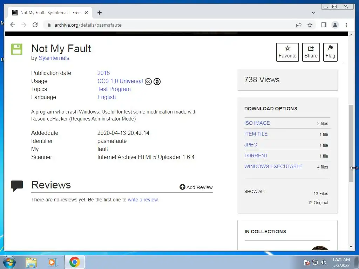Viewport: 359px width, 269px height.
Task: Open the Chrome side panel icon
Action: (324, 25)
